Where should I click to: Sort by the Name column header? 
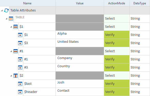click(x=28, y=3)
